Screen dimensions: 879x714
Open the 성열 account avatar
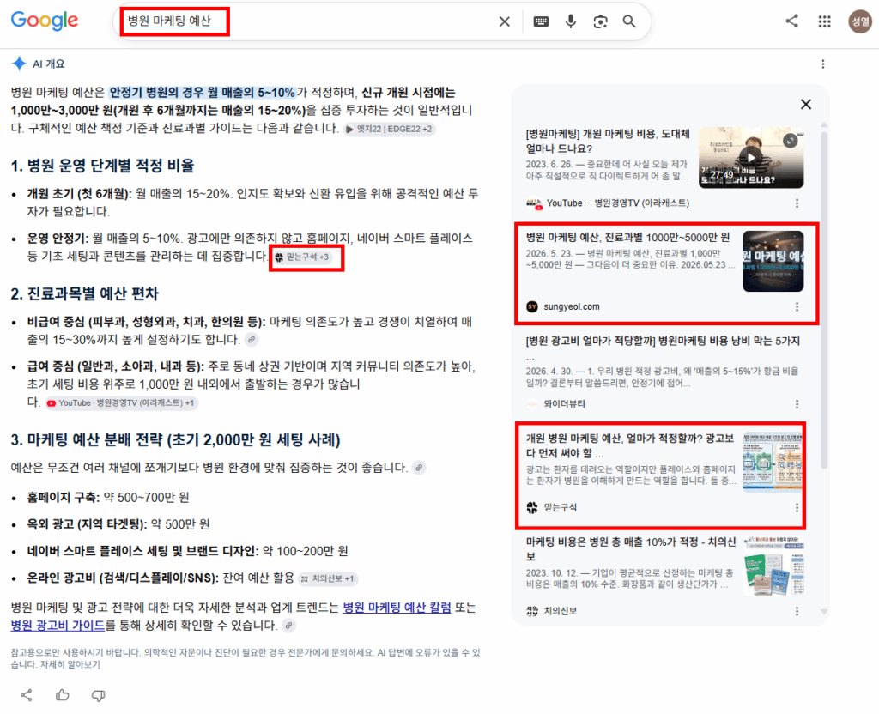tap(860, 21)
